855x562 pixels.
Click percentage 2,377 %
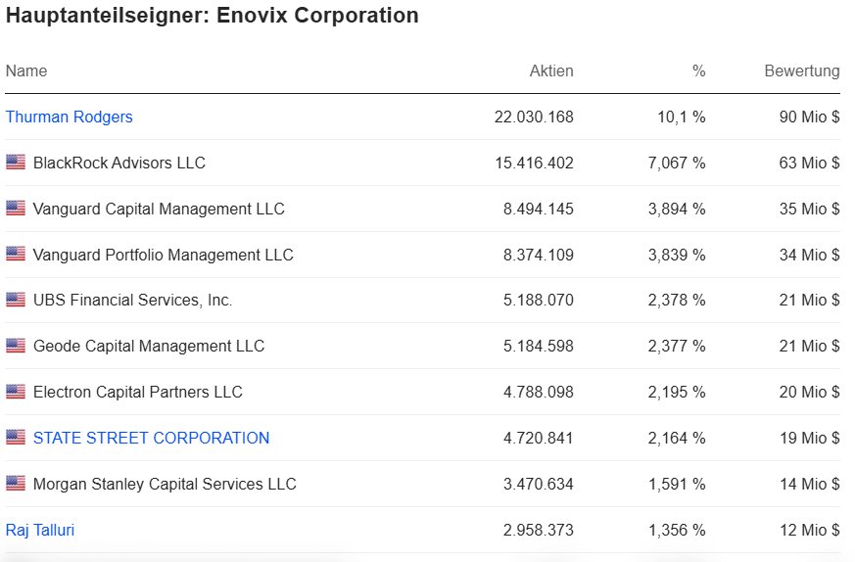(x=677, y=346)
